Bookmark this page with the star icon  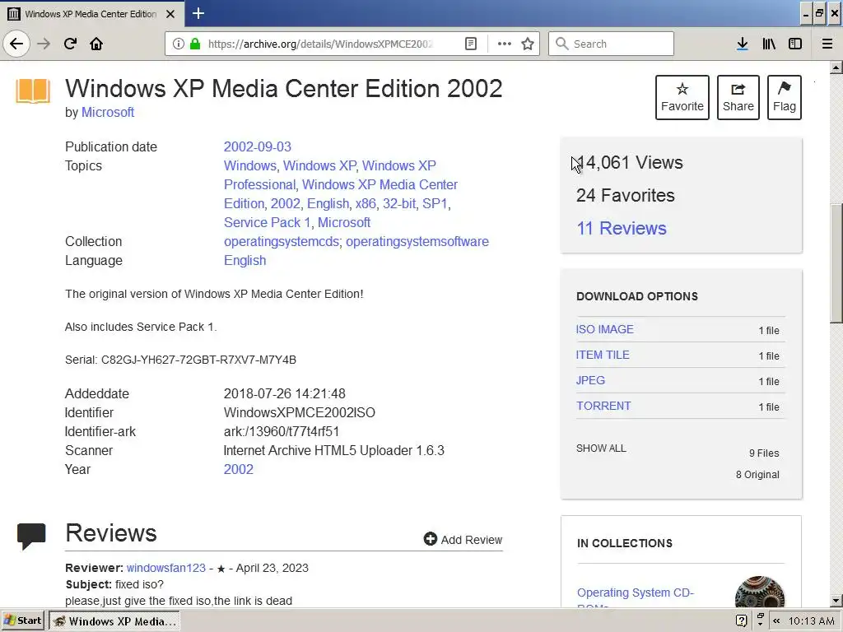(x=528, y=44)
